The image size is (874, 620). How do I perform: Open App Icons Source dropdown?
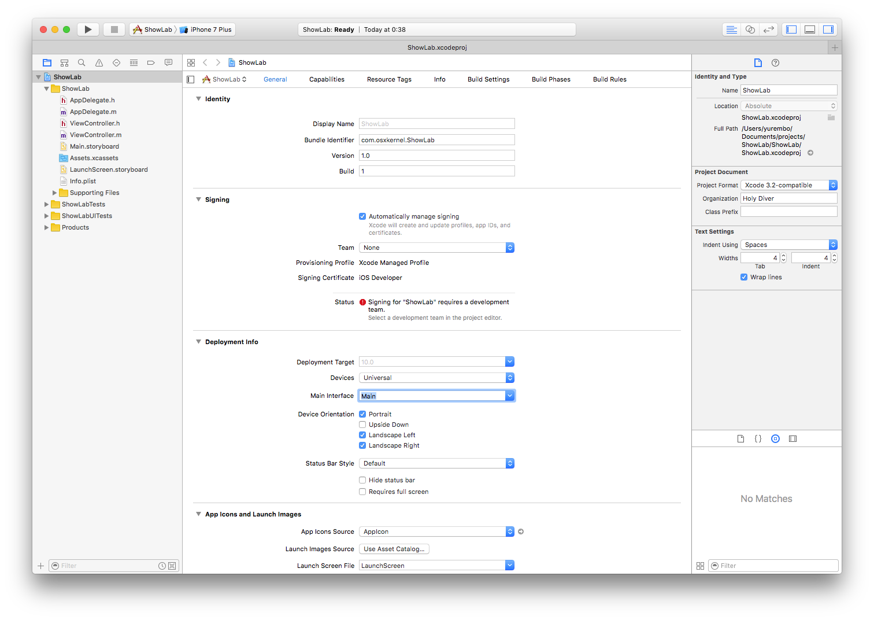(x=436, y=532)
